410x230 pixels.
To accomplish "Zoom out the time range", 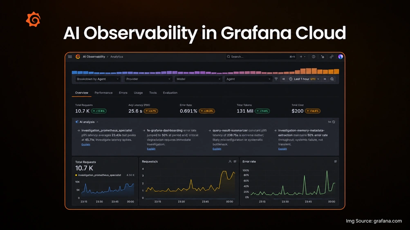I will point(332,79).
